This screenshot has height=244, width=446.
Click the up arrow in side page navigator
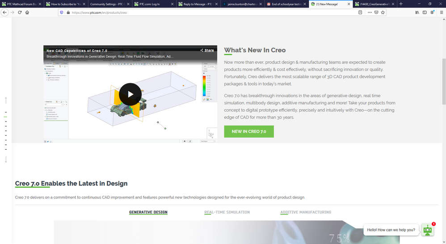click(x=6, y=101)
